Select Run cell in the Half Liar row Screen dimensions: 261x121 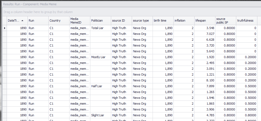click(38, 86)
